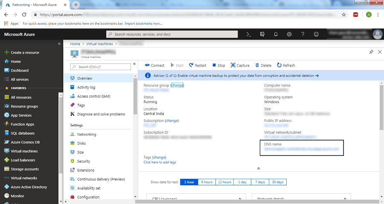Go back in browser history
This screenshot has width=384, height=204.
tap(6, 14)
